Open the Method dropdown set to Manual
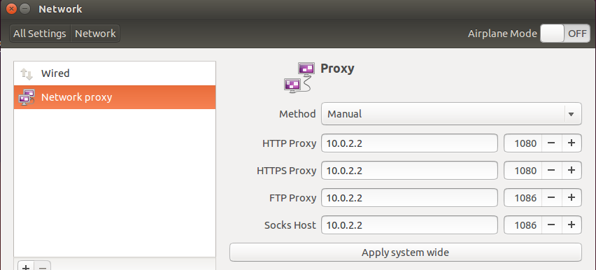596x270 pixels. tap(451, 114)
